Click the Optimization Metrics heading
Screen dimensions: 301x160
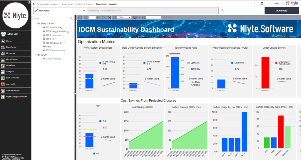(x=96, y=42)
